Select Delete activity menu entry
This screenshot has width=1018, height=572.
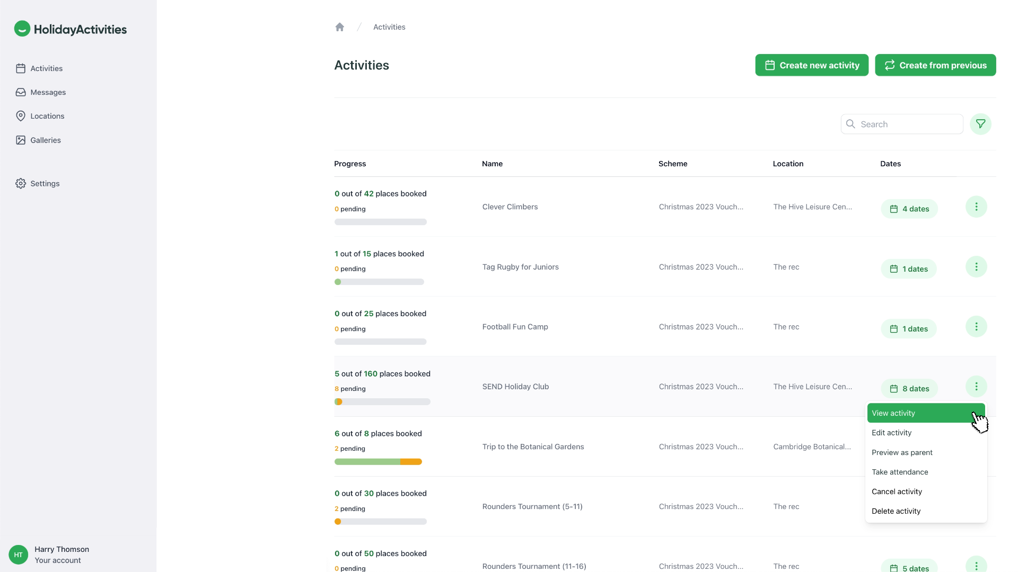pos(896,511)
